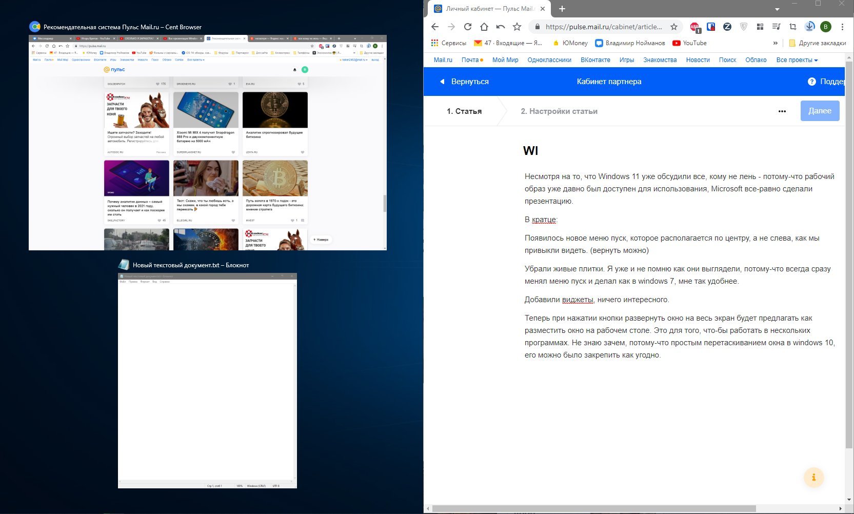Open the blue extension icon next to ABP
854x514 pixels.
711,27
